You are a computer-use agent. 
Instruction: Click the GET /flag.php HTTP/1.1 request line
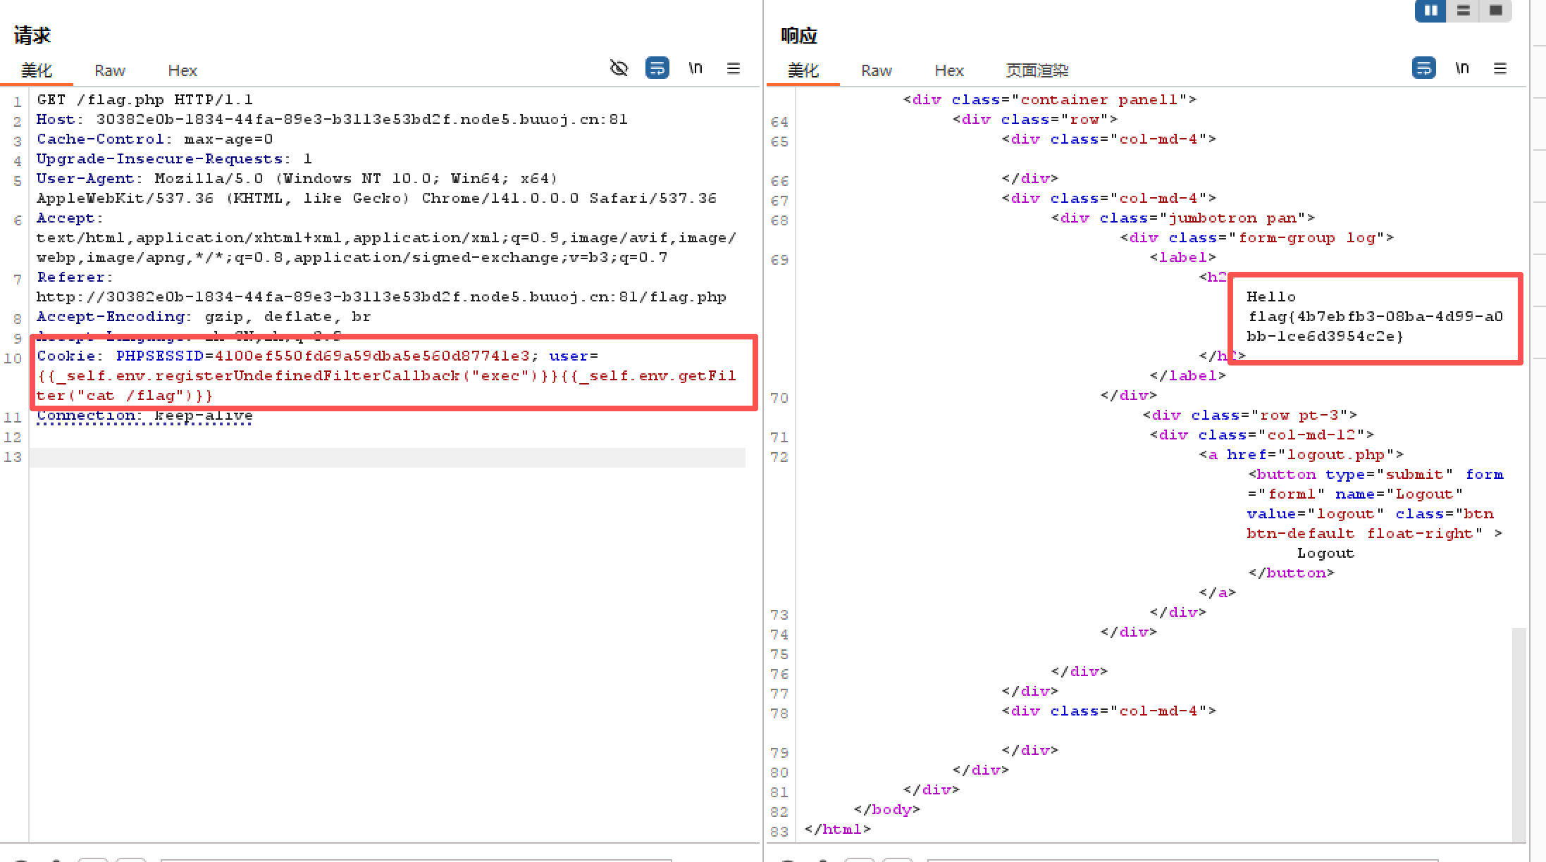[144, 100]
